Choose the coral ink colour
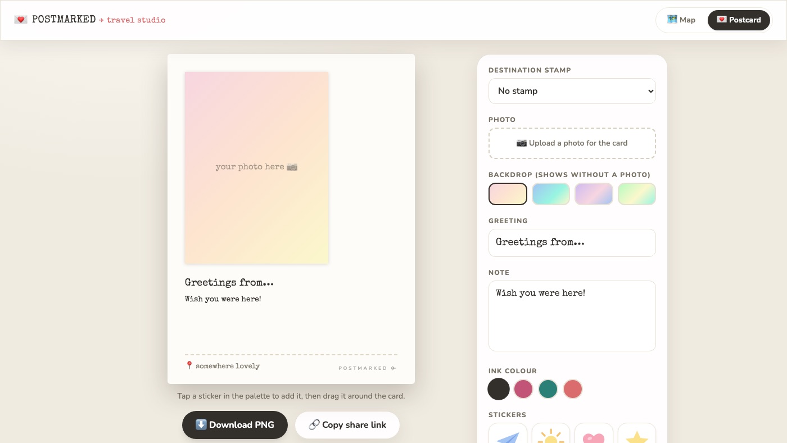The image size is (787, 443). [x=573, y=389]
